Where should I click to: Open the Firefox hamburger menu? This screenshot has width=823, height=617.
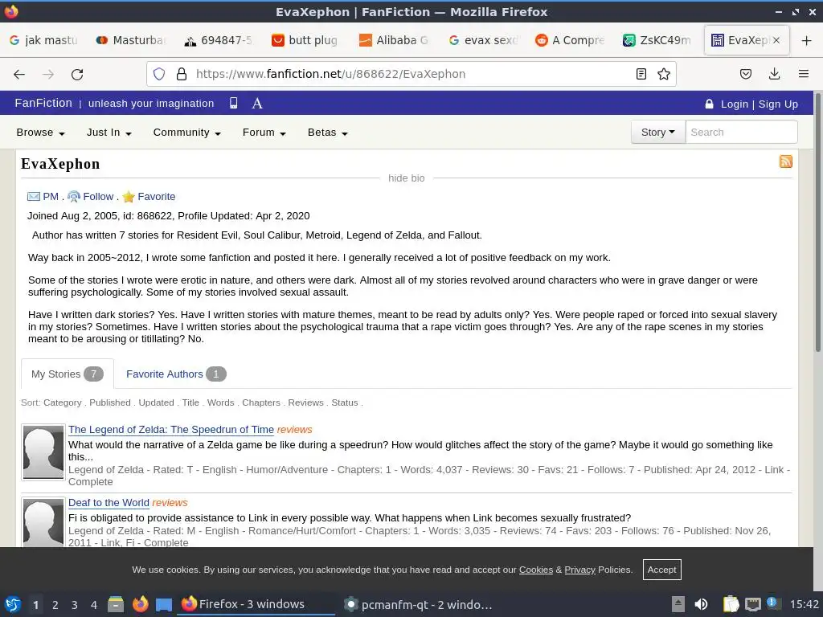click(803, 74)
